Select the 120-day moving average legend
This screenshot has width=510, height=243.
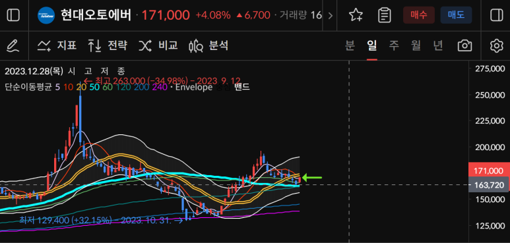point(123,87)
